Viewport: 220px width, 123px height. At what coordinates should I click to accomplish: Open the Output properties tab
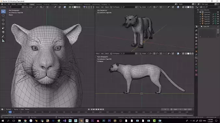196,38
